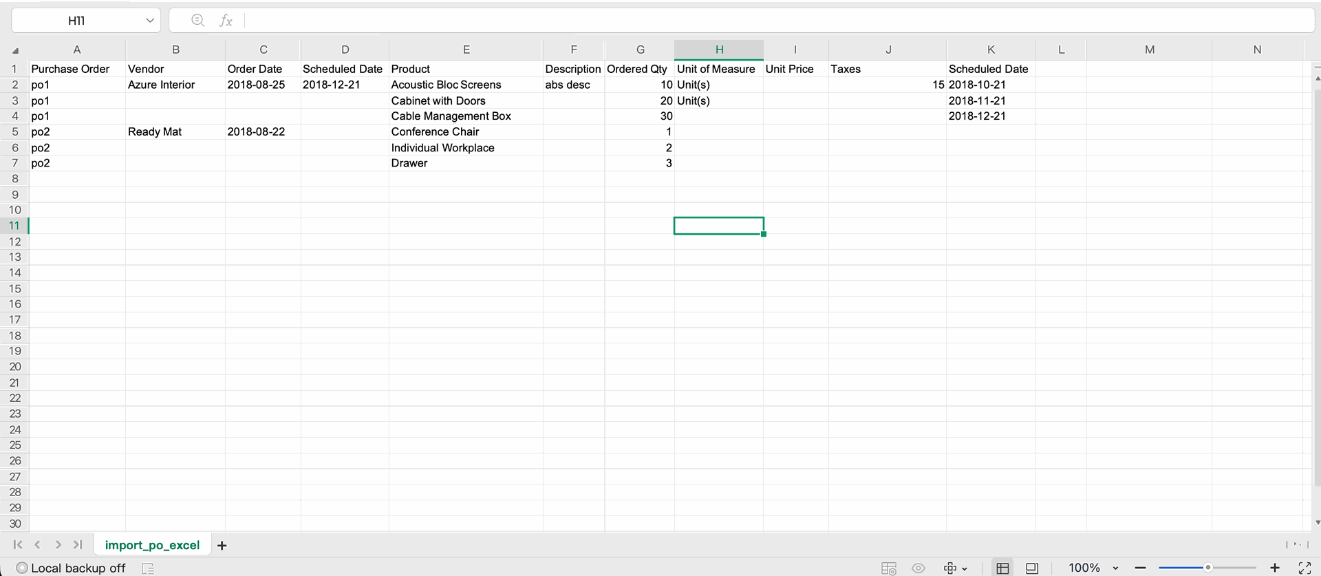Screen dimensions: 1321x576
Task: Select the 2018-10-21 scheduled date cell
Action: click(991, 85)
